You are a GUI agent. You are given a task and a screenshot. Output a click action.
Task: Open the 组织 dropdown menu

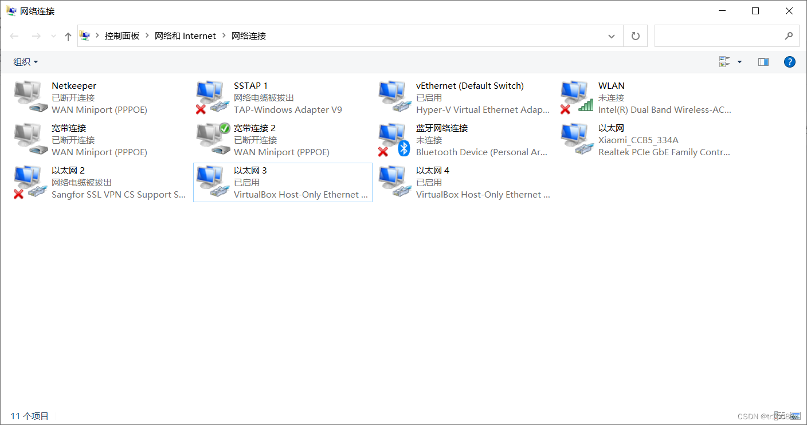(25, 61)
